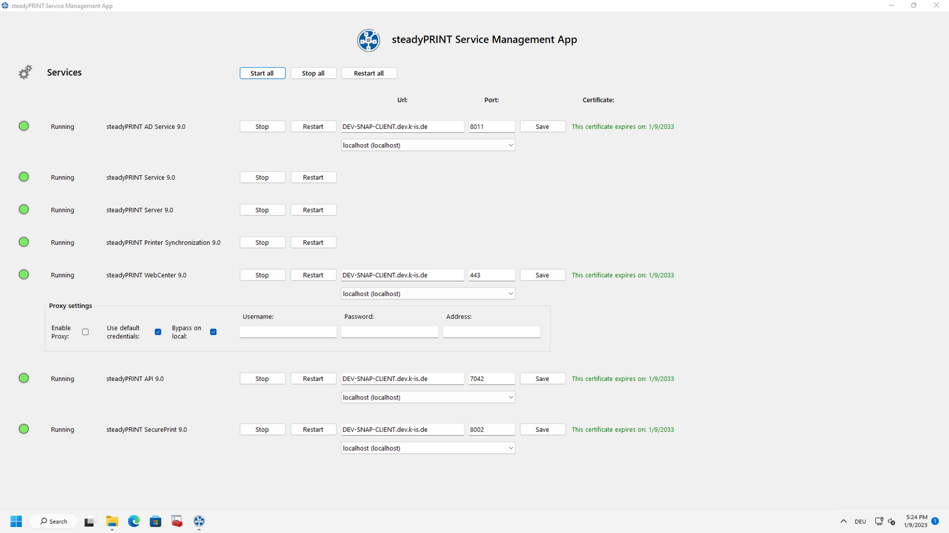The image size is (949, 533).
Task: Uncheck Use default credentials
Action: pos(158,332)
